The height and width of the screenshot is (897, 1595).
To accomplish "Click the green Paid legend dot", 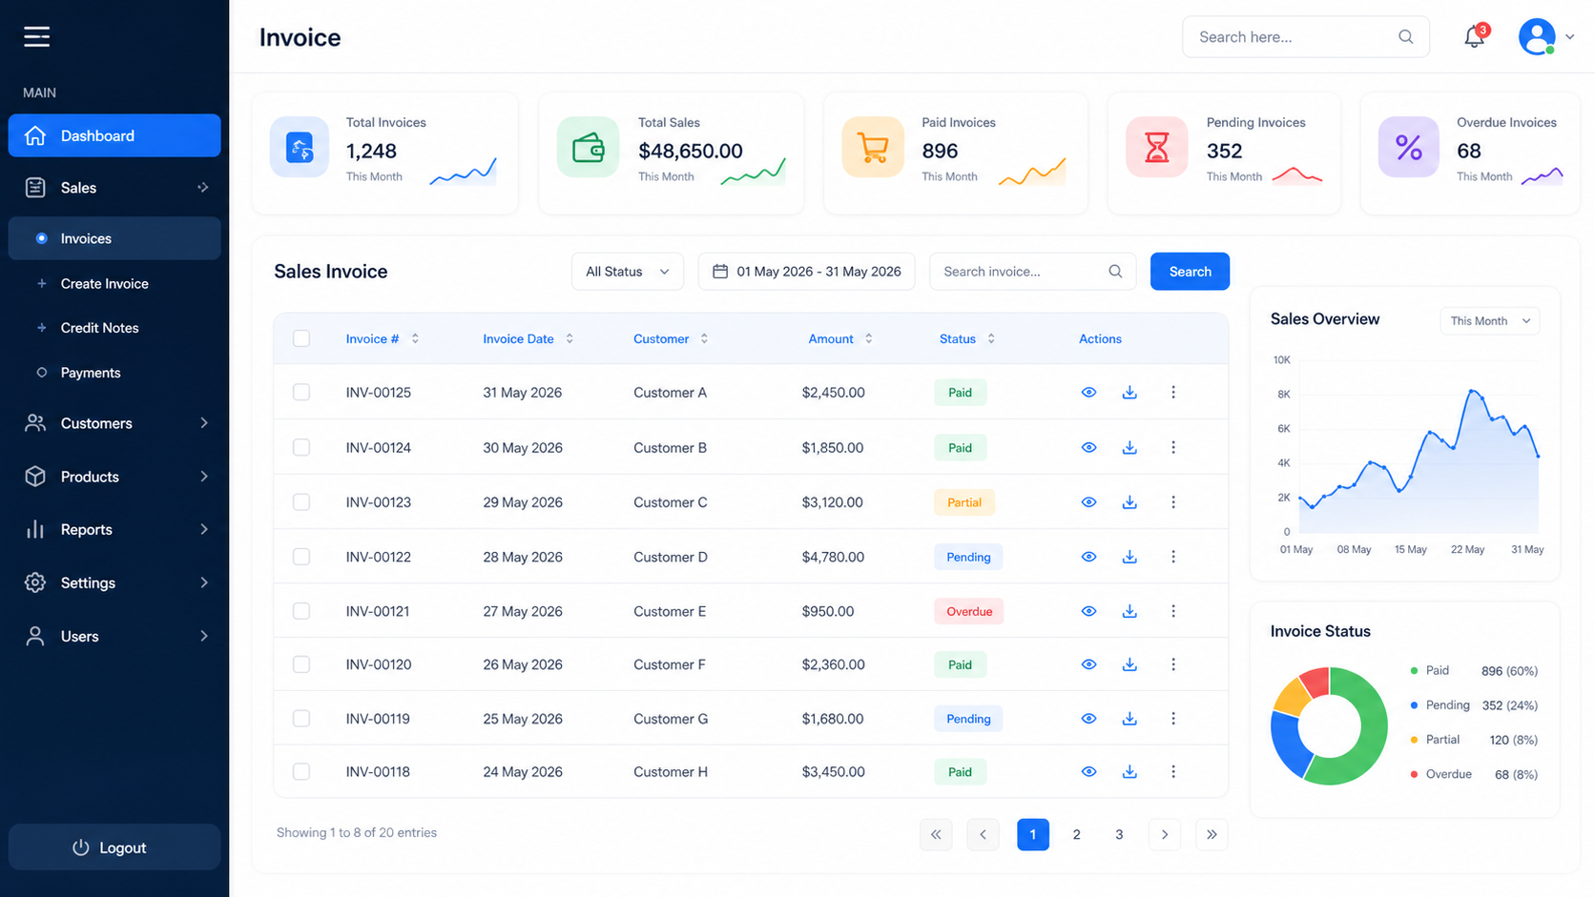I will (x=1414, y=671).
